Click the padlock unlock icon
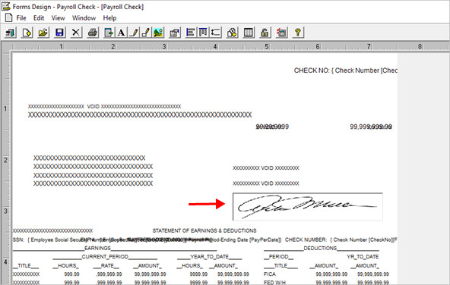This screenshot has width=450, height=285. (265, 33)
